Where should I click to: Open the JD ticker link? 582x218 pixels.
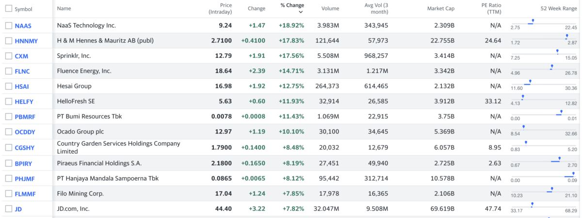[x=18, y=209]
